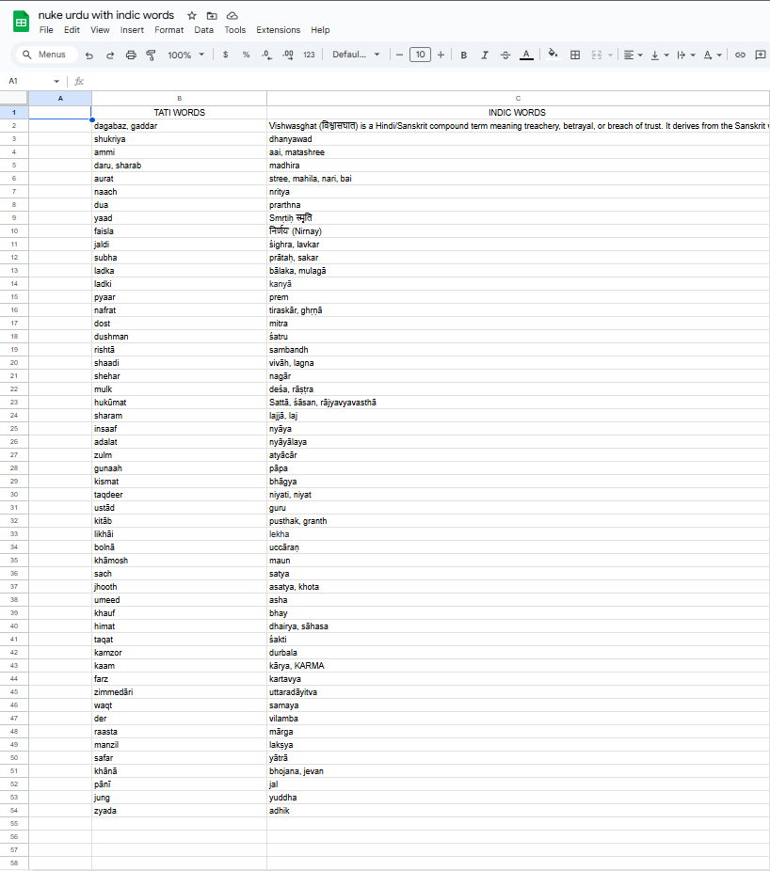Image resolution: width=770 pixels, height=871 pixels.
Task: Open the Help menu
Action: coord(320,30)
